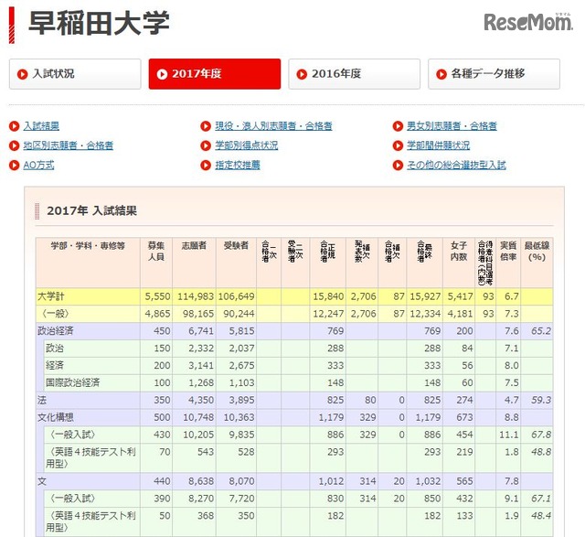Open the 学部別得点状況 link
The width and height of the screenshot is (585, 537).
point(246,145)
